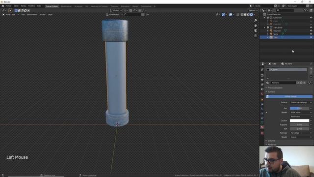Image resolution: width=314 pixels, height=177 pixels.
Task: Click the material name field
Action: pos(283,83)
